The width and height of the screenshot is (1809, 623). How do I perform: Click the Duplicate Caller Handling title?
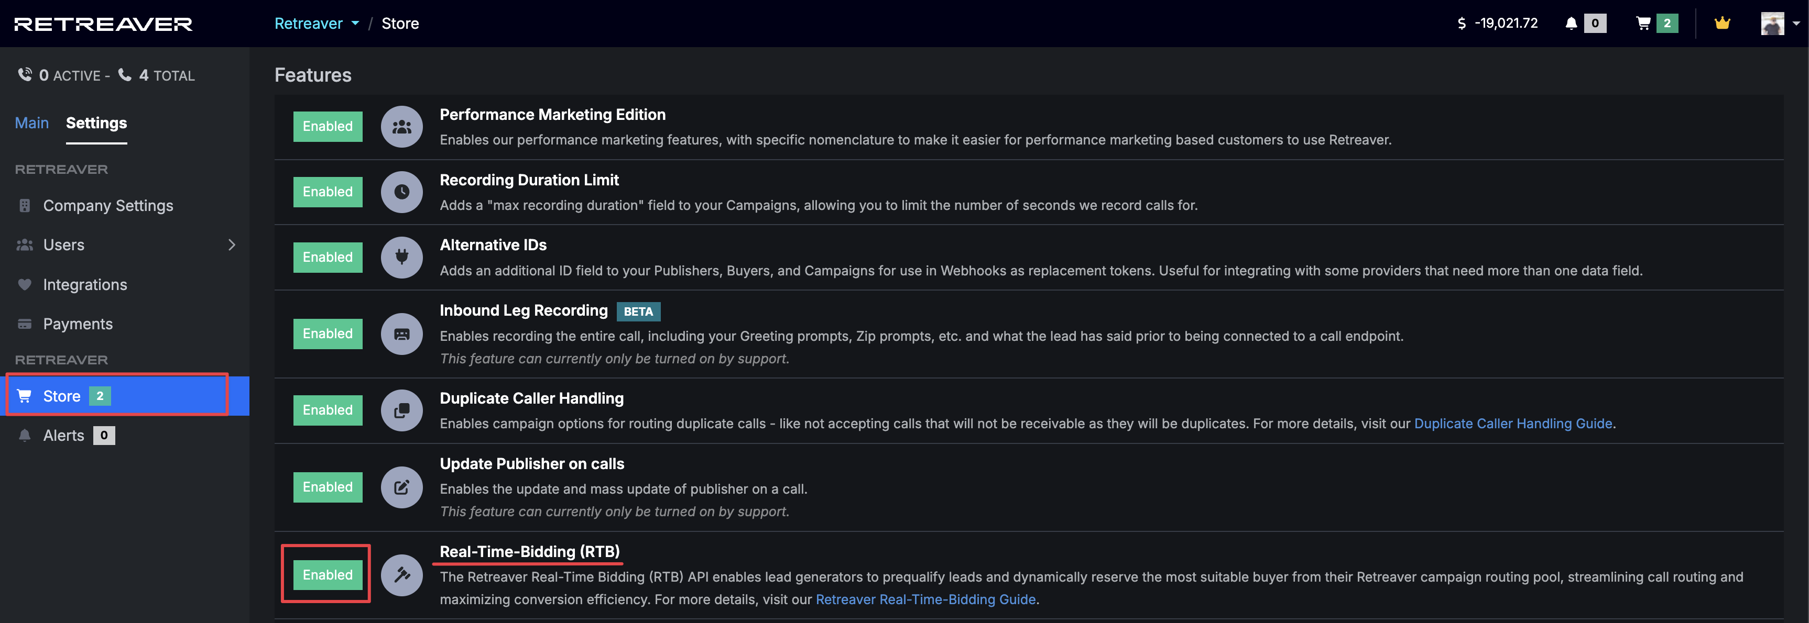tap(531, 398)
